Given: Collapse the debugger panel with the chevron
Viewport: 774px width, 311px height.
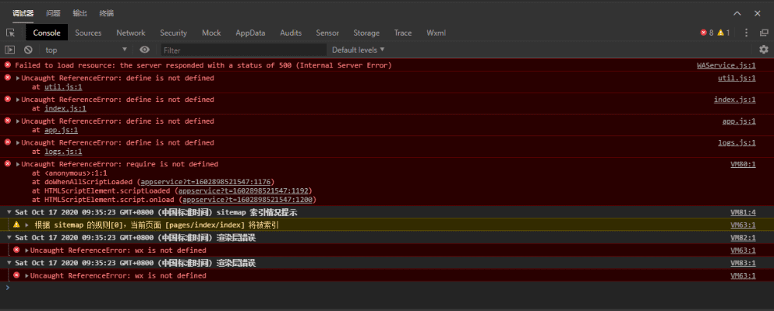Looking at the screenshot, I should [737, 13].
